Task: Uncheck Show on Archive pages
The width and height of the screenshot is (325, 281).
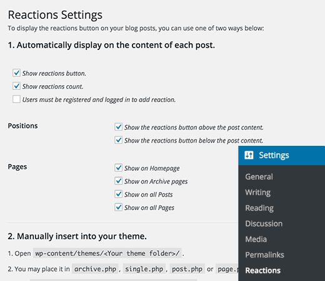Action: click(118, 181)
